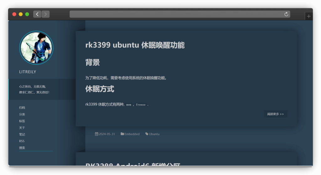This screenshot has height=175, width=321.
Task: Click the tag icon beside Ubuntu
Action: pos(147,134)
